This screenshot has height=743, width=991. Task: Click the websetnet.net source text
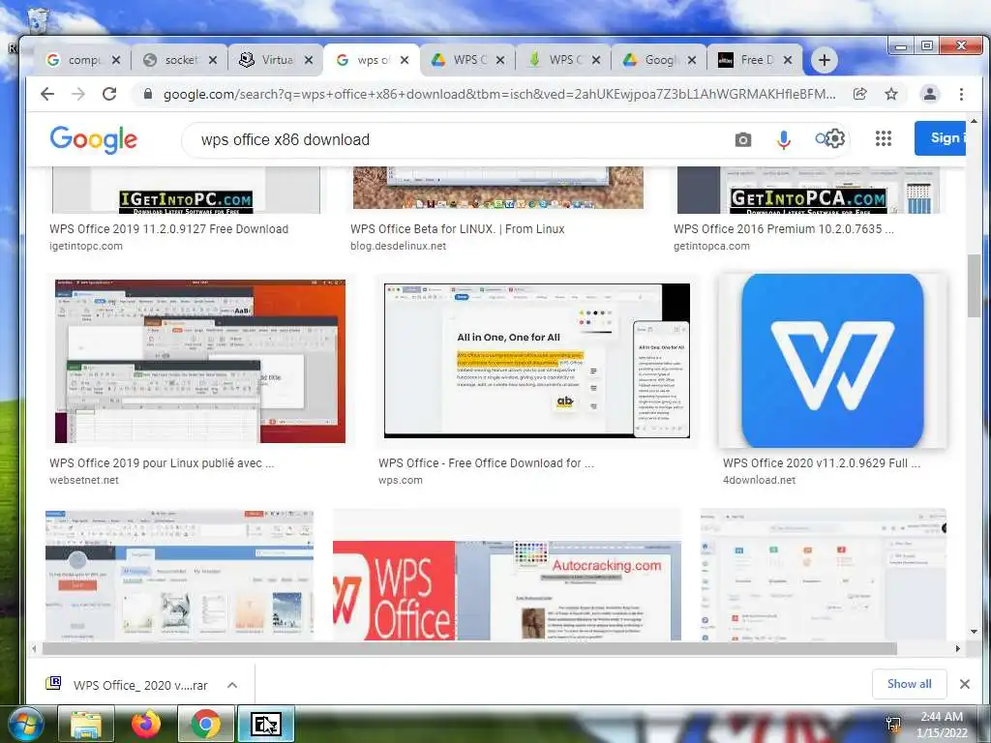[x=84, y=480]
